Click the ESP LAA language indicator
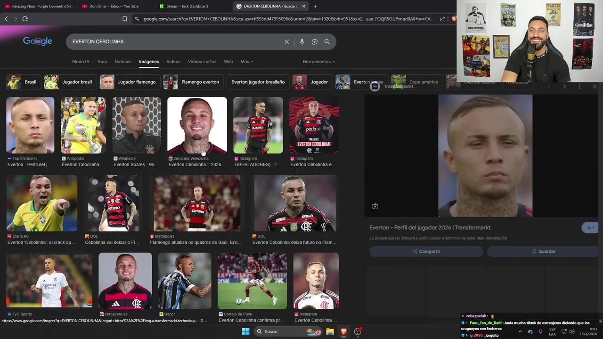The width and height of the screenshot is (603, 339). tap(553, 331)
